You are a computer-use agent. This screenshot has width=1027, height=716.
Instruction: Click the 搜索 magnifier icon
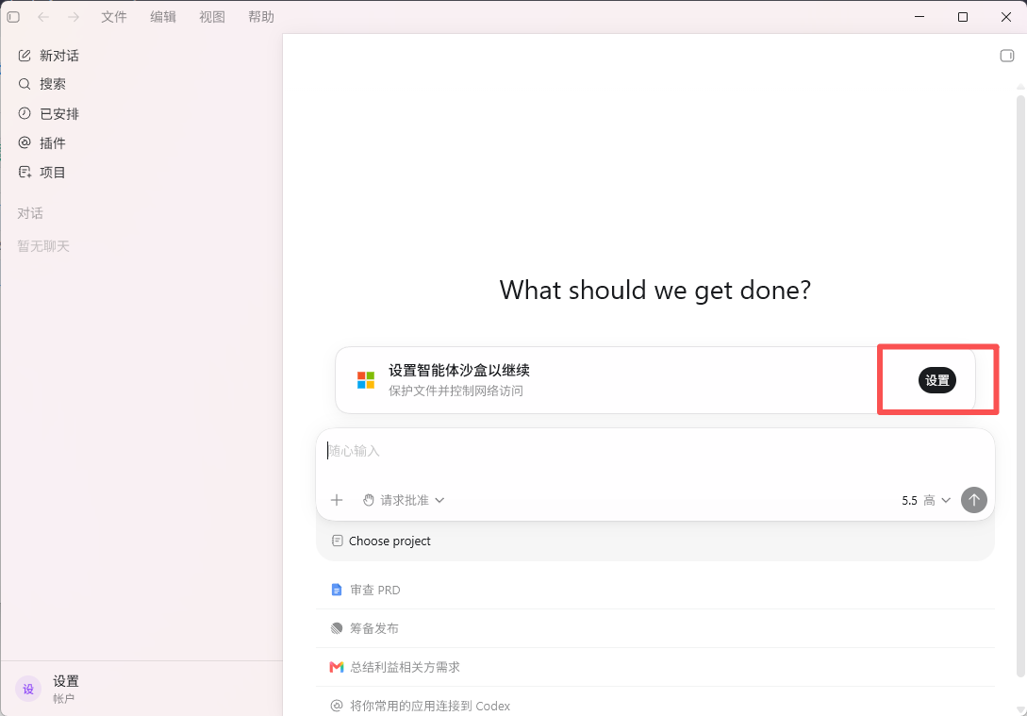tap(25, 84)
